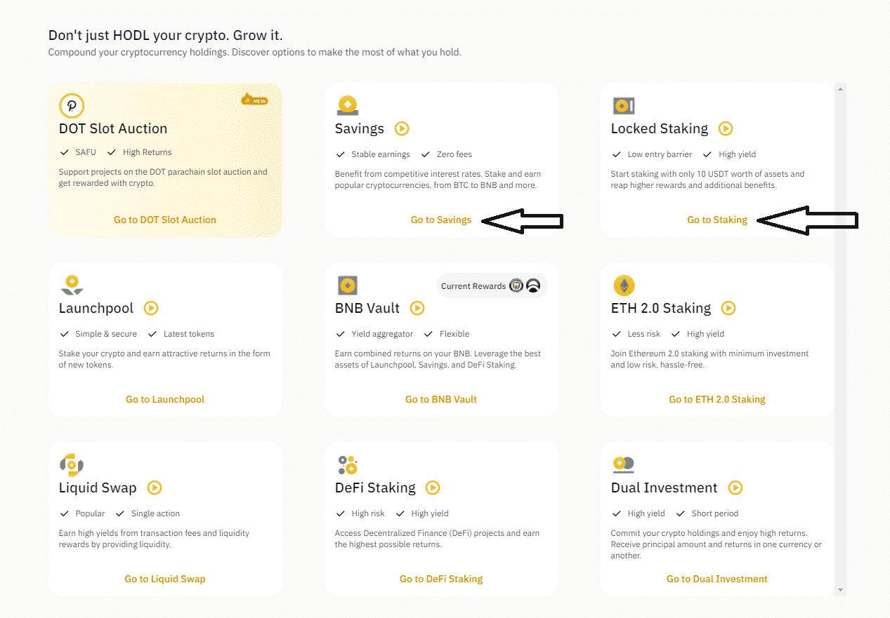Image resolution: width=890 pixels, height=618 pixels.
Task: Open the Go to Savings link
Action: click(441, 220)
